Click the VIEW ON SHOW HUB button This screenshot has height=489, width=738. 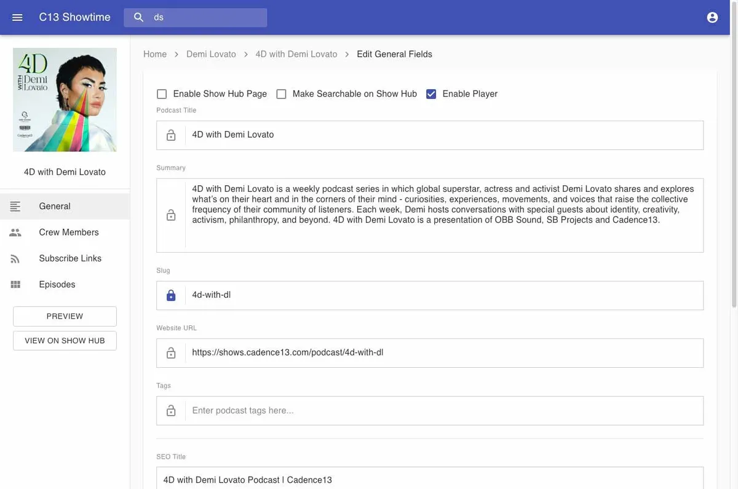(65, 341)
